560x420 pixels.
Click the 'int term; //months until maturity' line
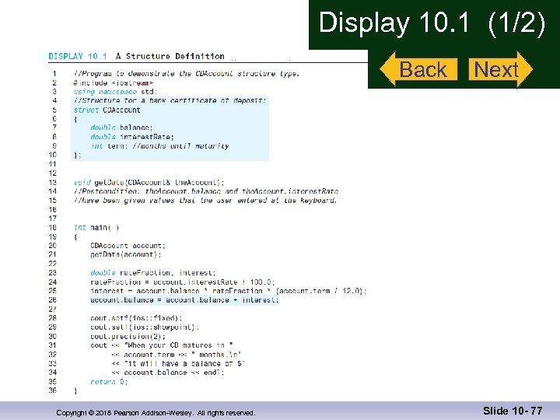[x=159, y=145]
